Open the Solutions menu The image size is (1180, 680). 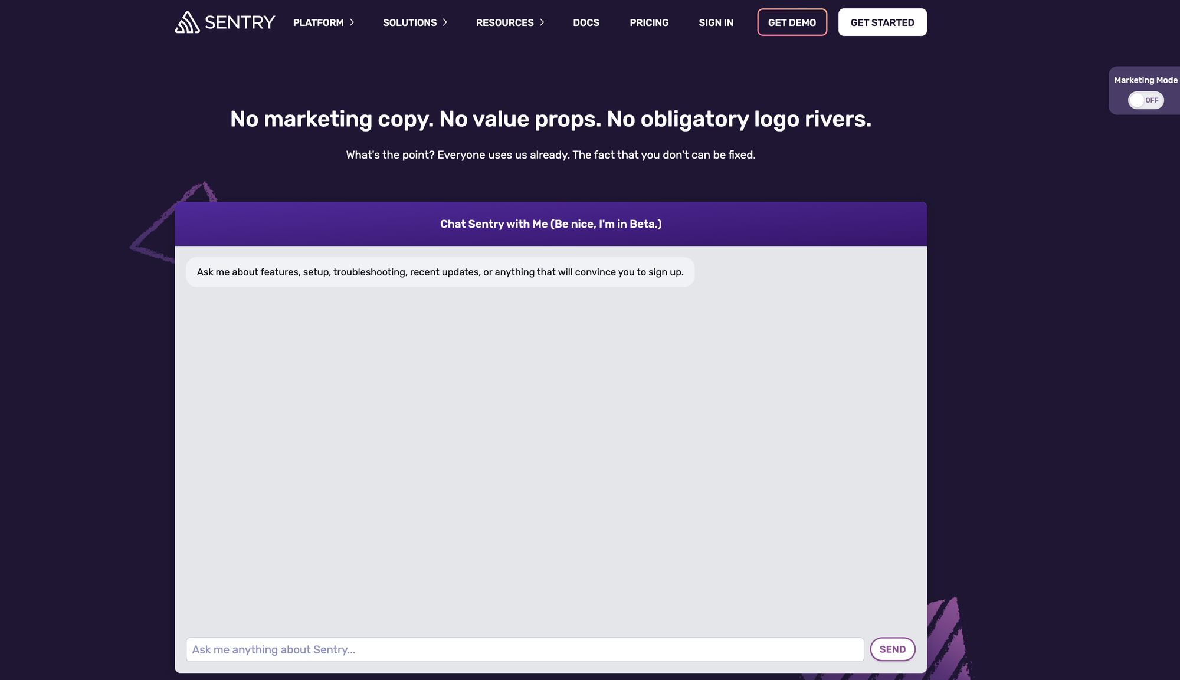[409, 22]
